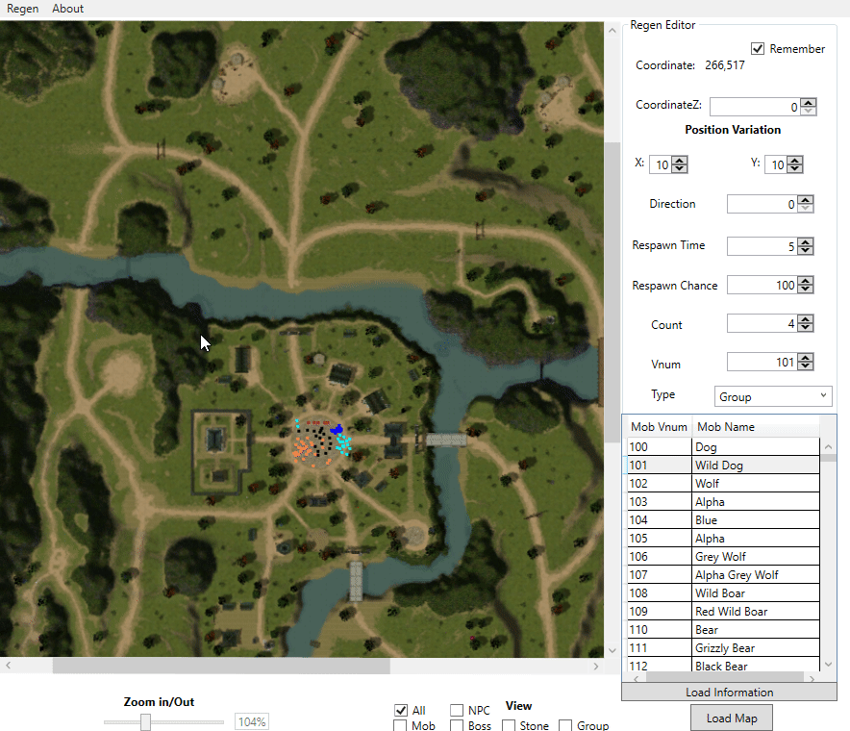
Task: Click the CoordinateZ input field
Action: coord(754,107)
